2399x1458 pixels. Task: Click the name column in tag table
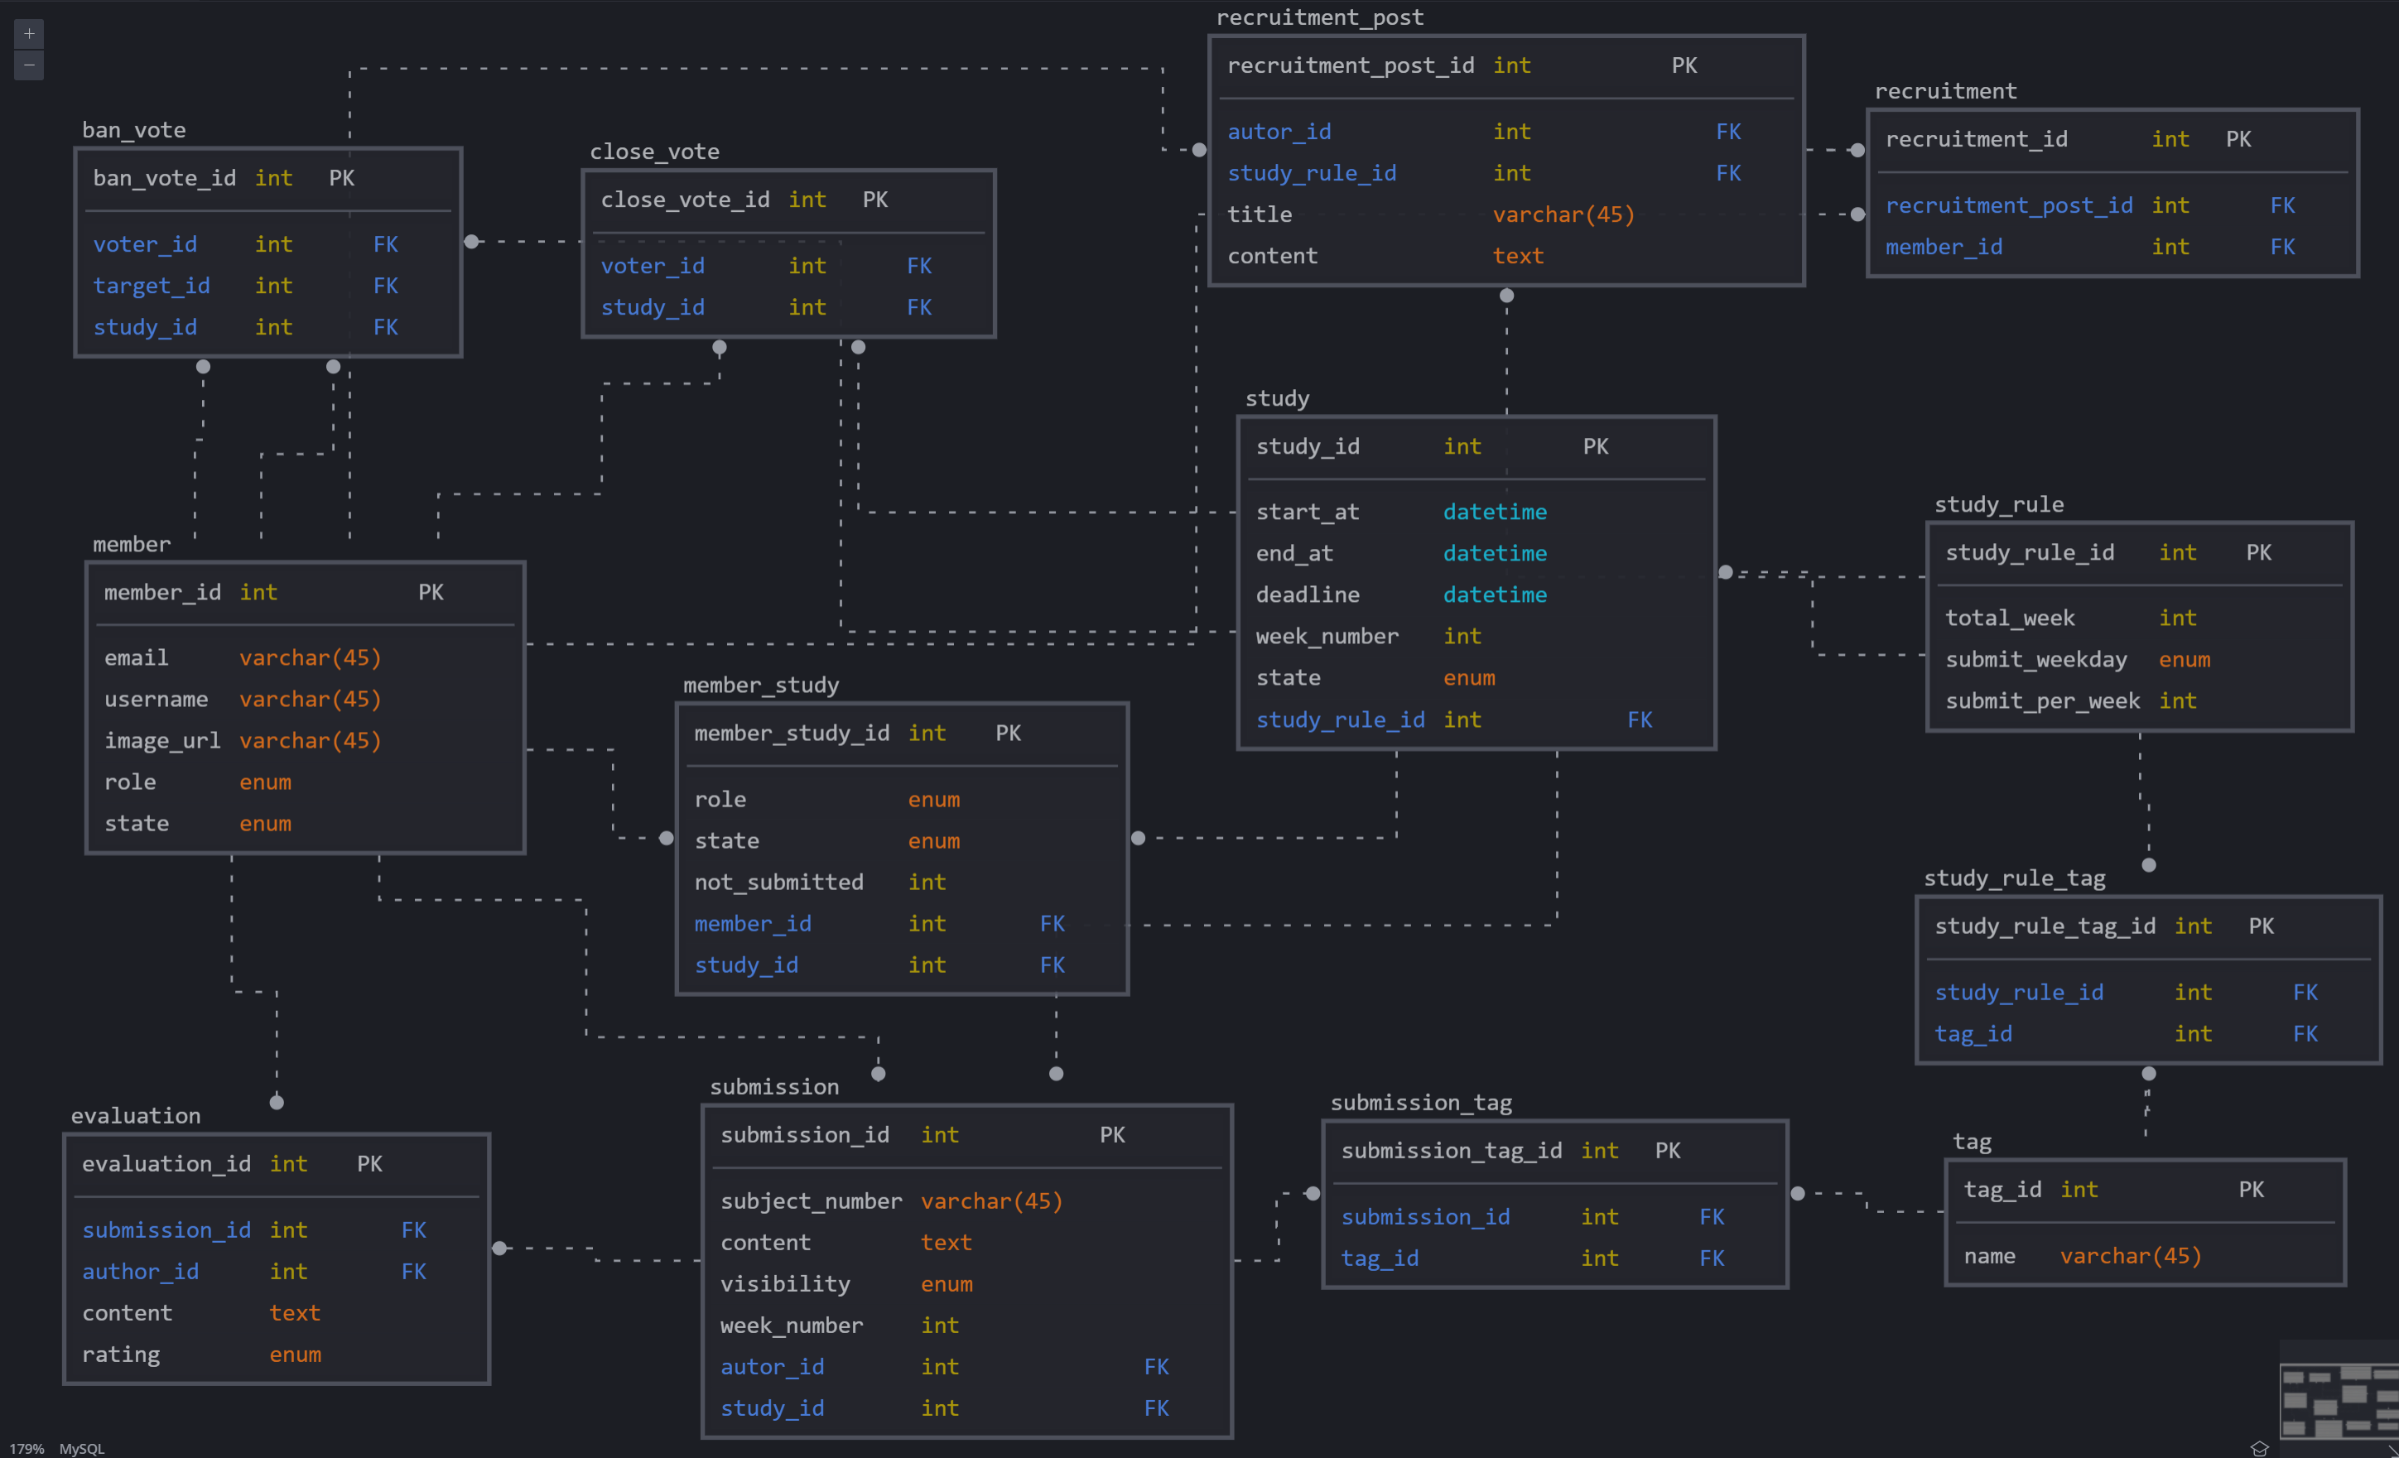tap(1989, 1255)
